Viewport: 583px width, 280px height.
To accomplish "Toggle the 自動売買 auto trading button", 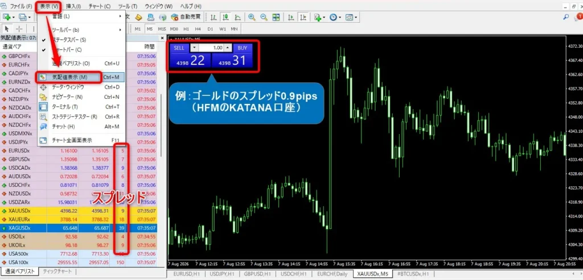I will (x=186, y=17).
